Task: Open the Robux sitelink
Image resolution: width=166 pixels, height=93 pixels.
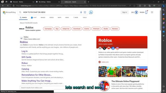Action: pos(25,63)
